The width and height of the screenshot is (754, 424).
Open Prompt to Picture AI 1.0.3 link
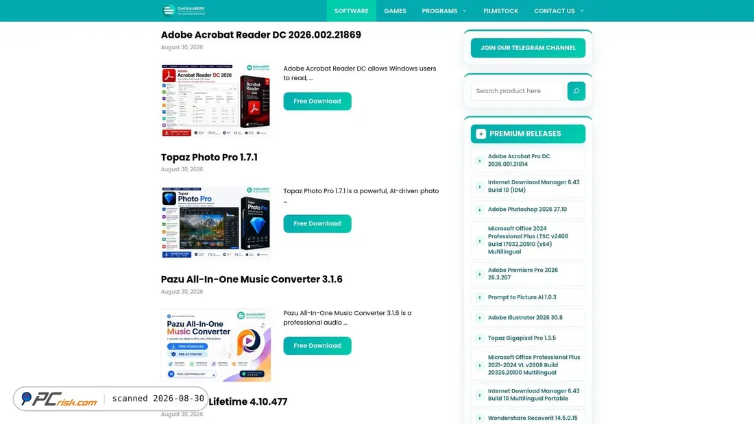click(522, 297)
